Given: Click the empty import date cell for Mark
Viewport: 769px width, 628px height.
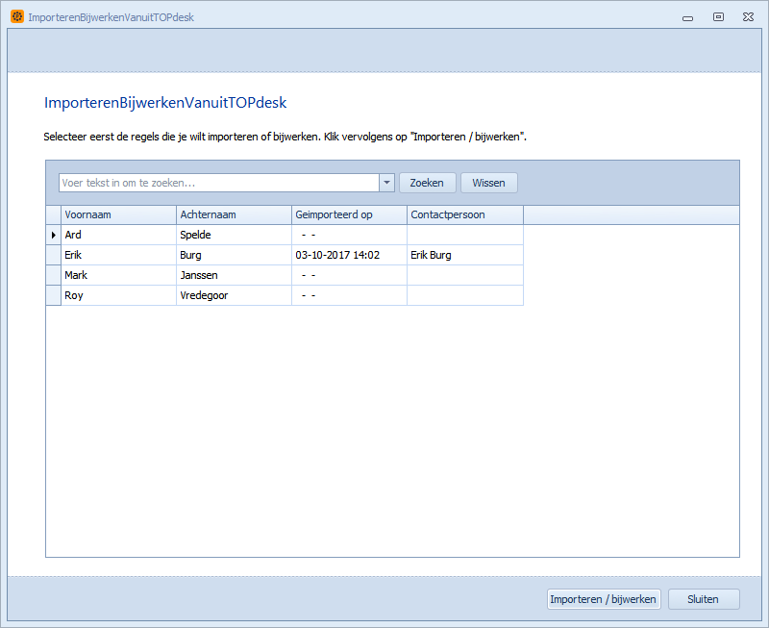Looking at the screenshot, I should pos(349,275).
